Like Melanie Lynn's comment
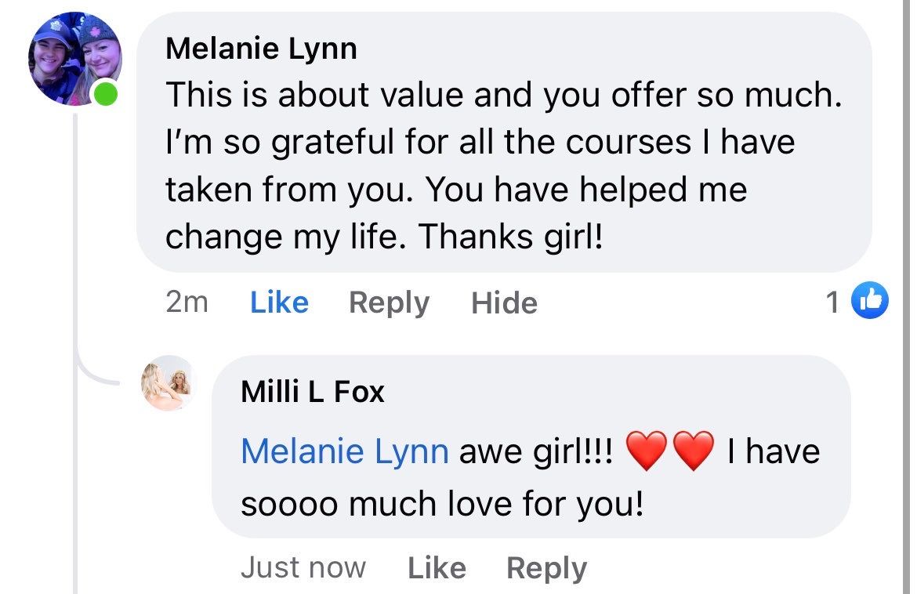 click(279, 302)
